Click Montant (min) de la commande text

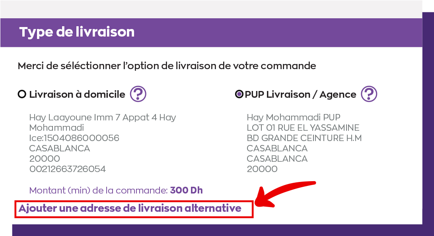[x=99, y=190]
